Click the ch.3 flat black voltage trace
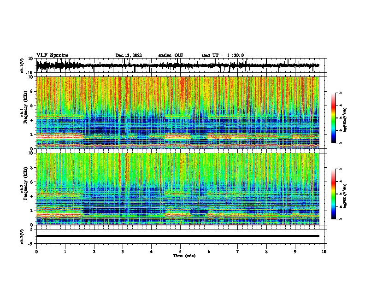Image resolution: width=365 pixels, height=282 pixels. coord(177,236)
